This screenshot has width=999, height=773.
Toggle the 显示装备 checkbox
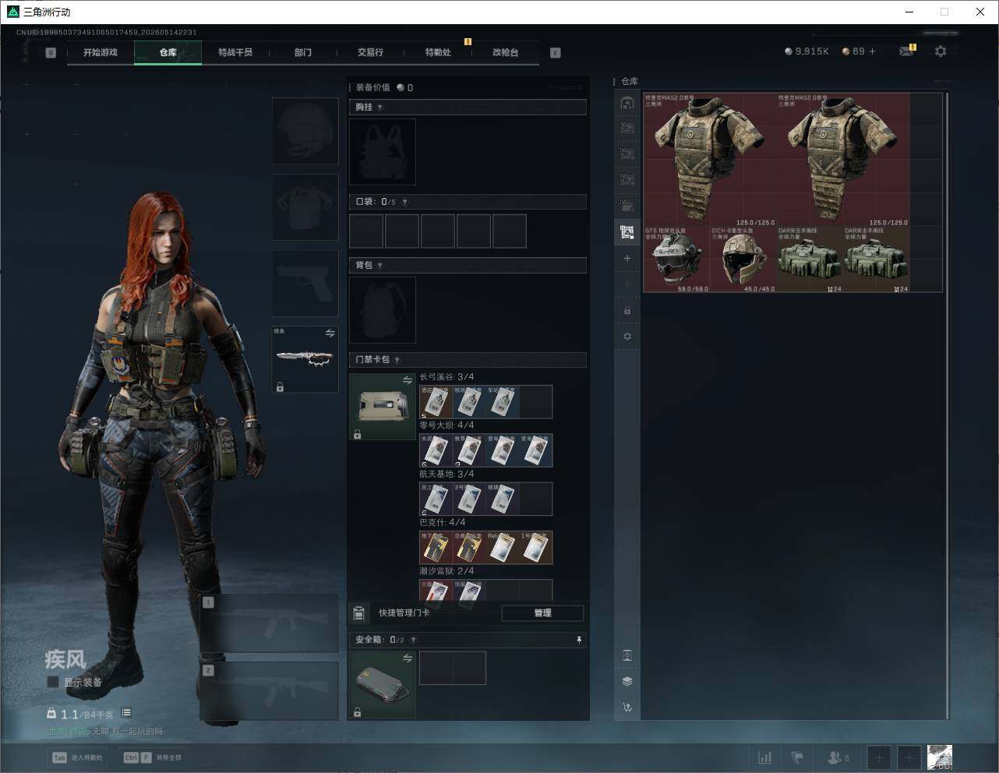(x=53, y=682)
